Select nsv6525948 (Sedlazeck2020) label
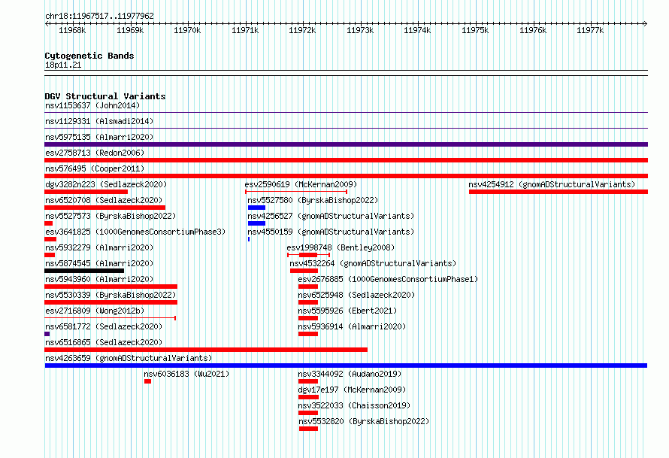669x458 pixels. [x=356, y=295]
